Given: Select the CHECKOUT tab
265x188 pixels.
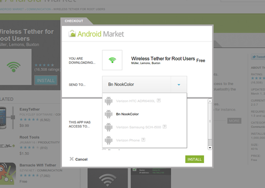Looking at the screenshot, I should click(x=74, y=21).
